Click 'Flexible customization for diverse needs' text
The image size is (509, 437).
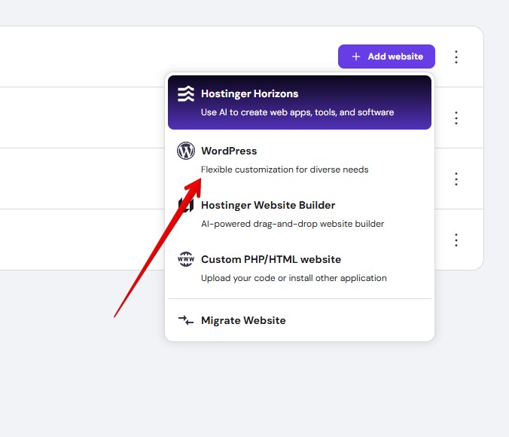285,170
